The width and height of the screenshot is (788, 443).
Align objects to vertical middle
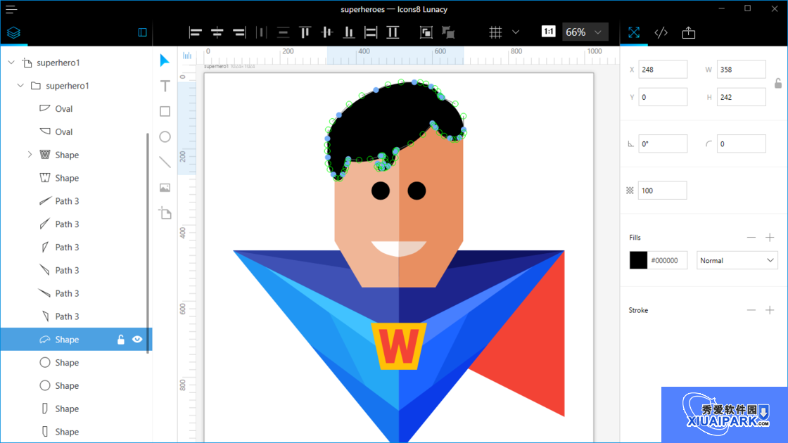click(326, 32)
